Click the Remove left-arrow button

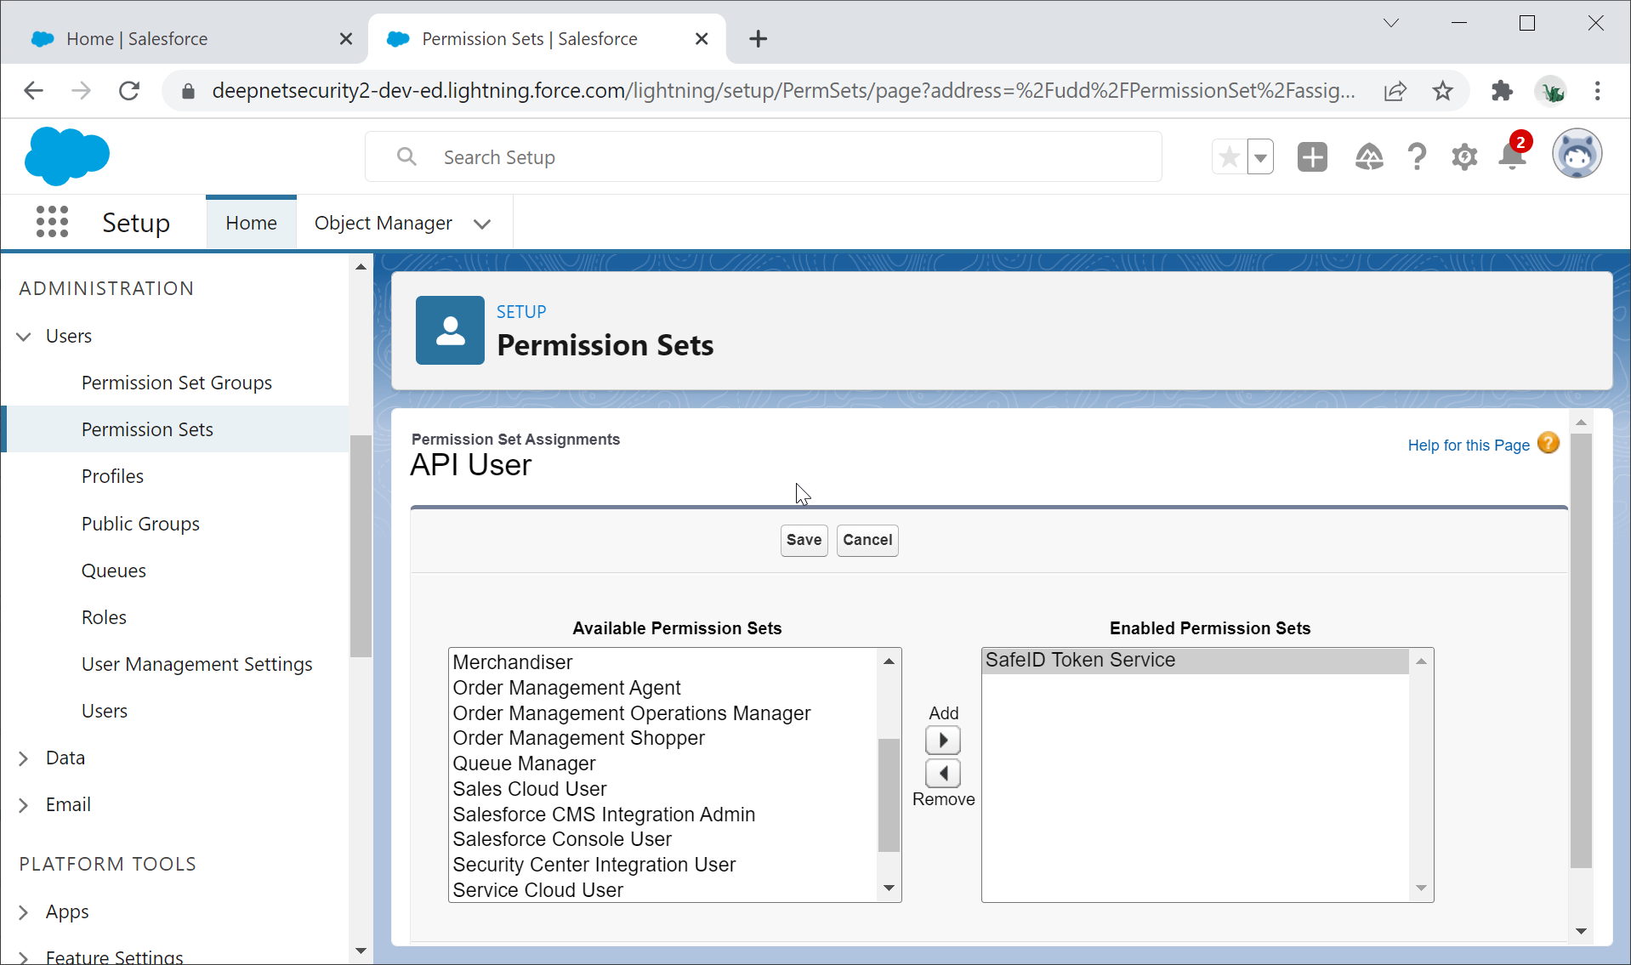pos(943,773)
